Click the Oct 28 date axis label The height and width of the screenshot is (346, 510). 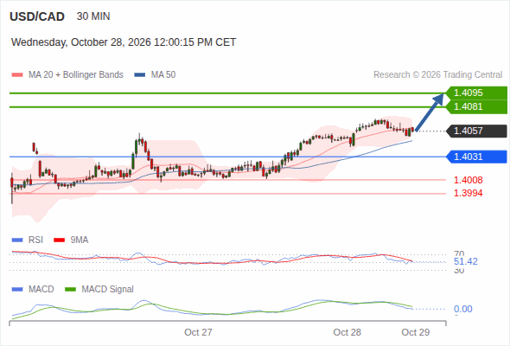coord(347,332)
